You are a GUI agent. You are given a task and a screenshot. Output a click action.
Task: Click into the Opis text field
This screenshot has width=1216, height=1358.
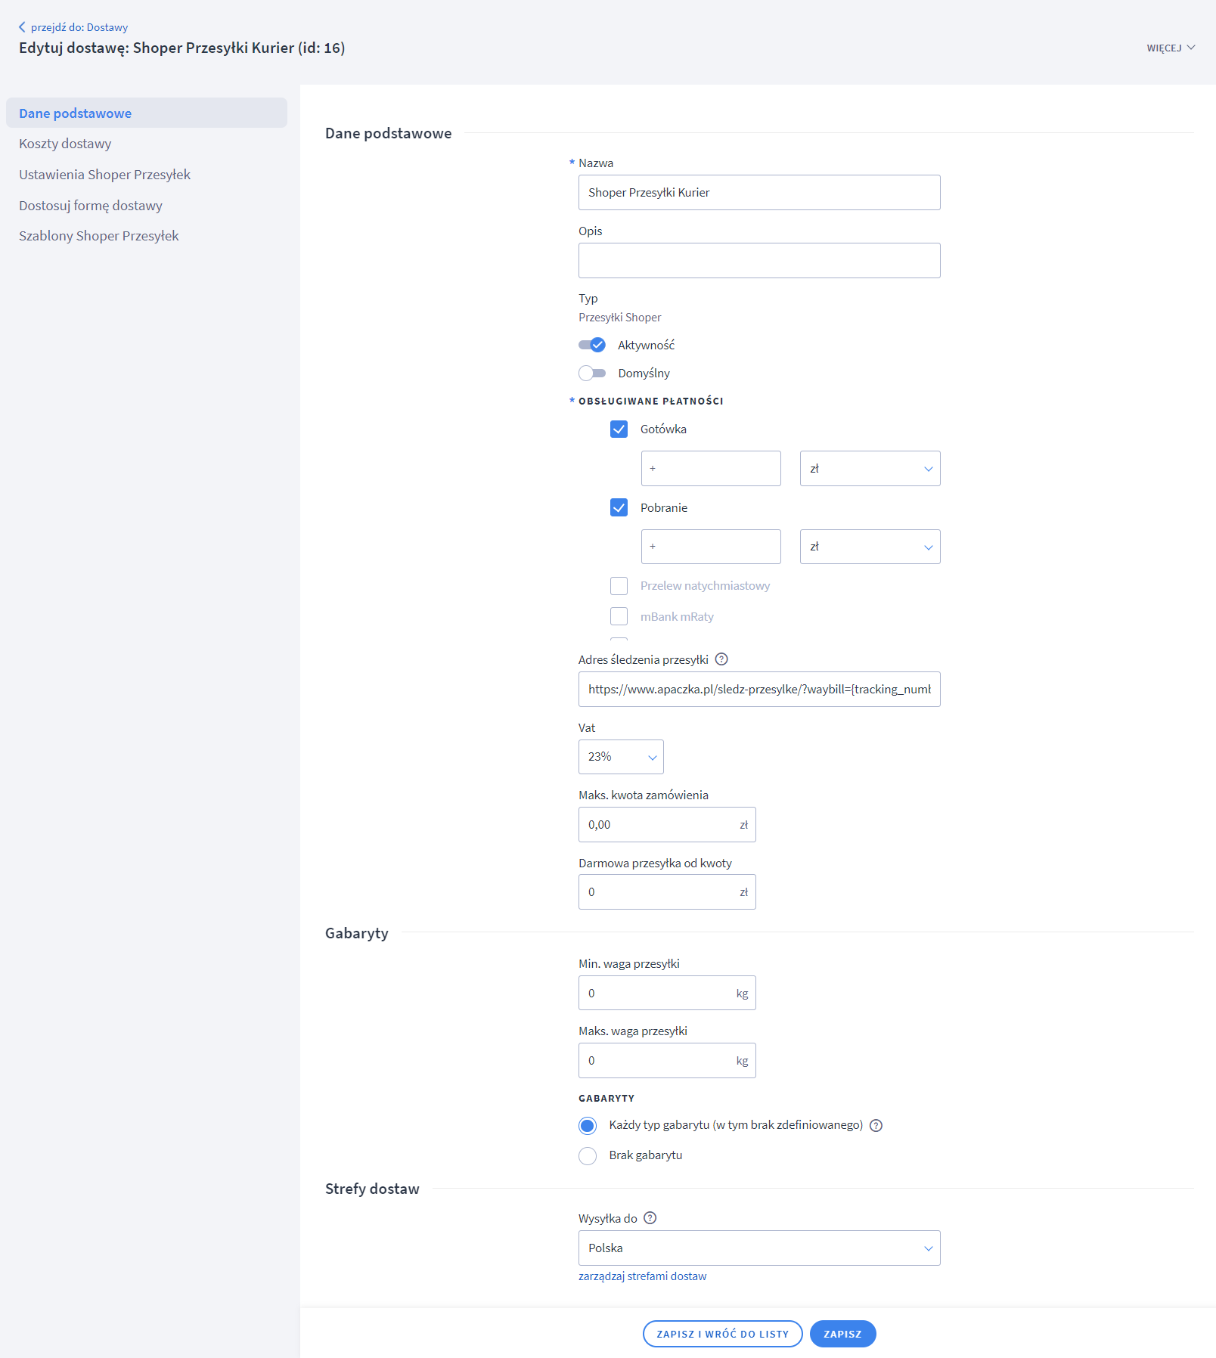pyautogui.click(x=758, y=261)
